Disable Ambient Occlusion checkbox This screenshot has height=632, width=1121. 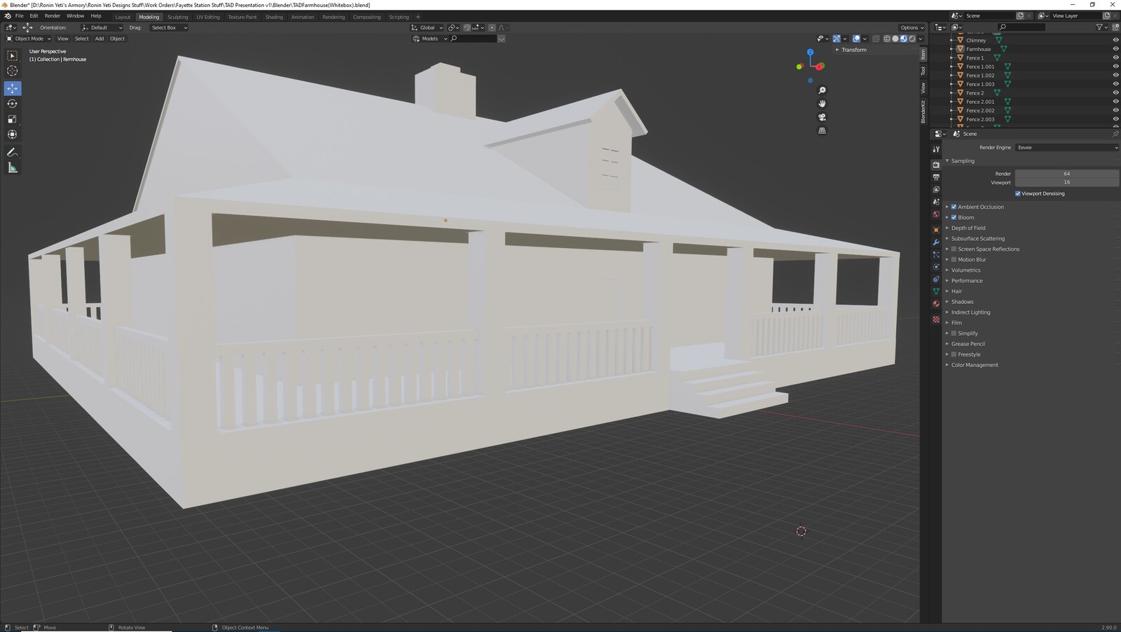click(x=954, y=207)
